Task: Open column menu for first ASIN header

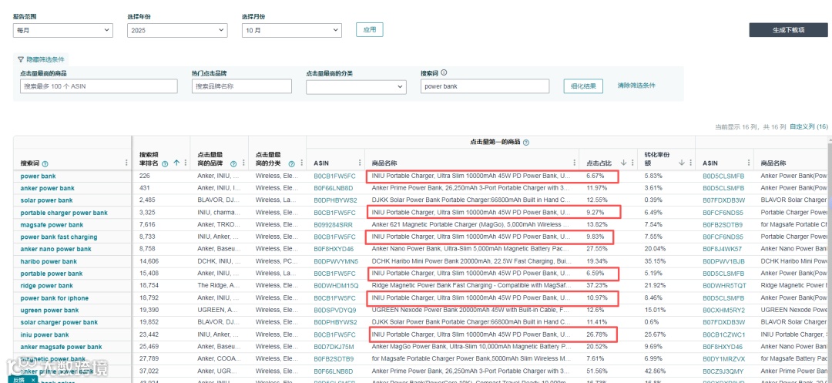Action: tap(360, 163)
